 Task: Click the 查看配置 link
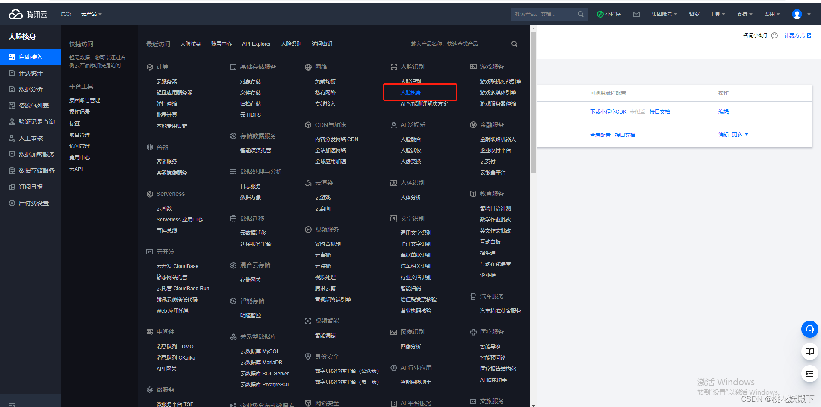click(x=600, y=135)
